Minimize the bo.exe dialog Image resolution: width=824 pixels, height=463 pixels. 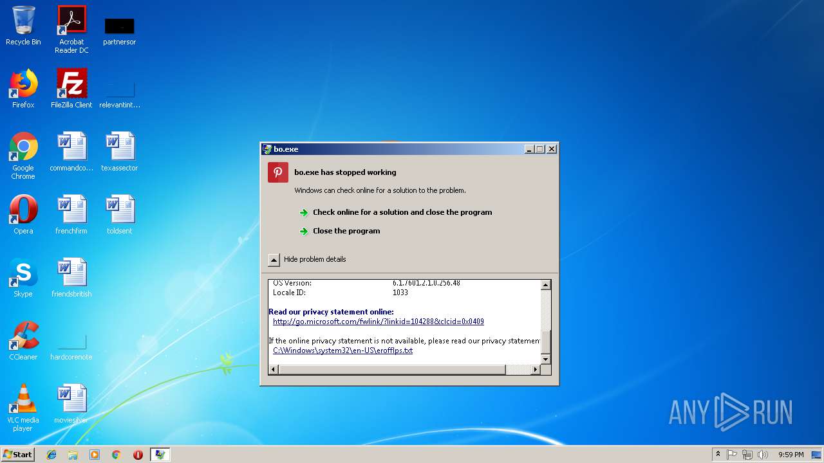coord(529,149)
